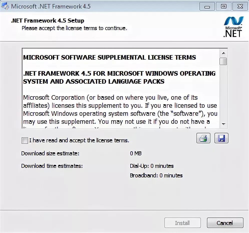Screen dimensions: 249x233
Task: Click the 'MICROSOFT SOFTWARE SUPPLEMENTAL LICENSE TERMS' heading
Action: (x=109, y=57)
